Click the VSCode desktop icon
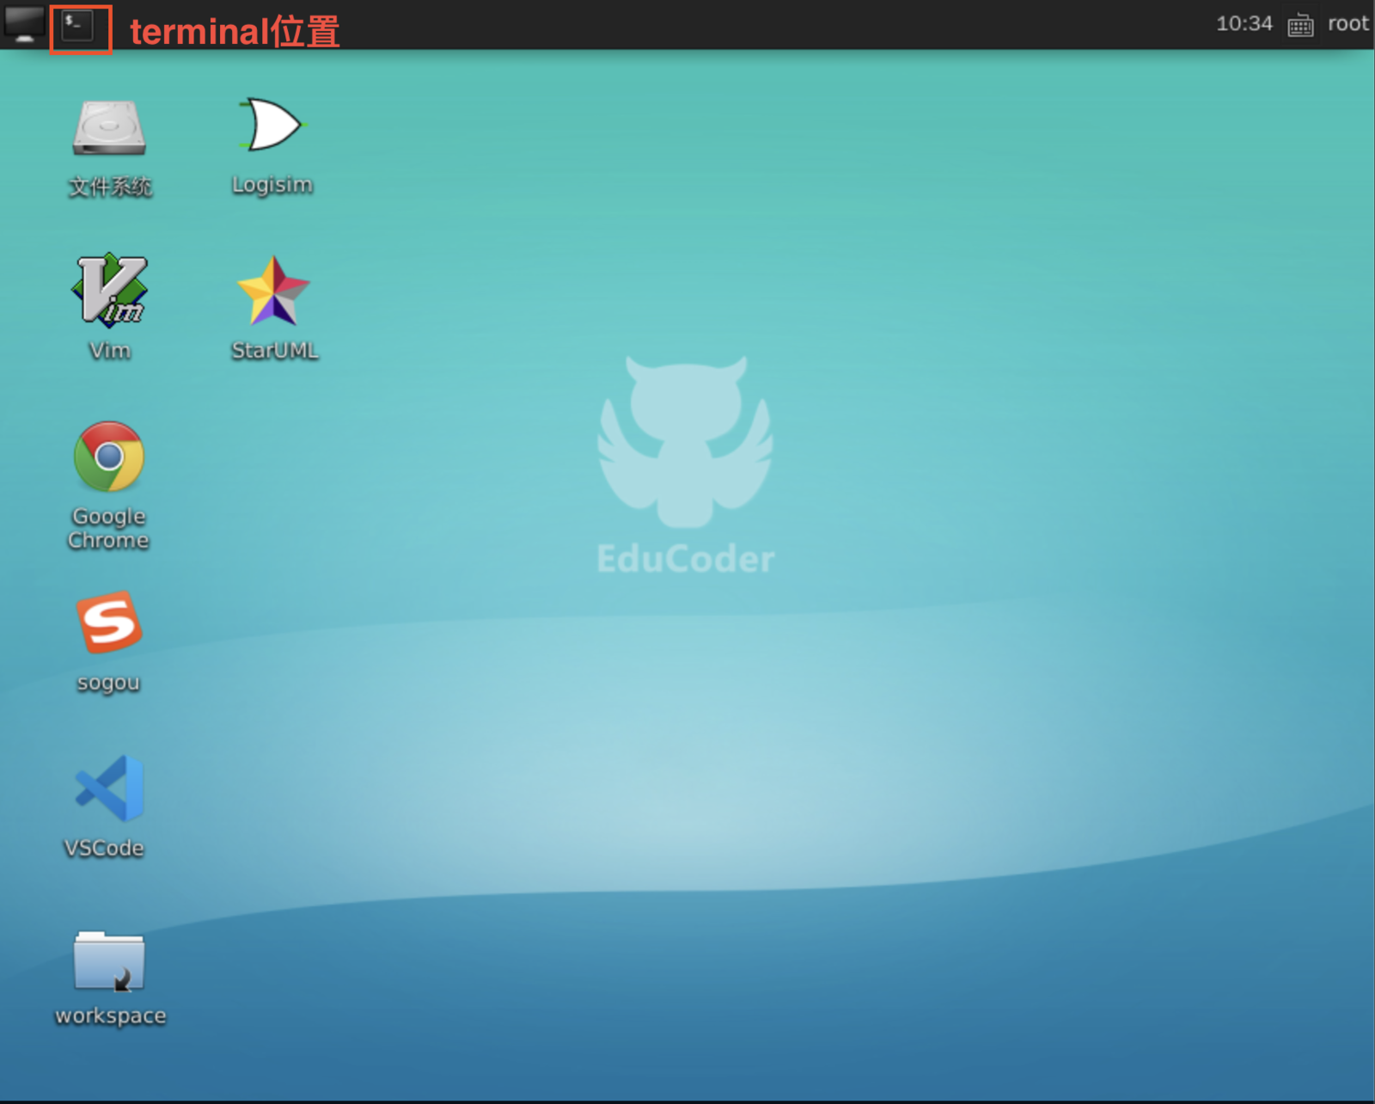Viewport: 1375px width, 1104px height. [110, 788]
